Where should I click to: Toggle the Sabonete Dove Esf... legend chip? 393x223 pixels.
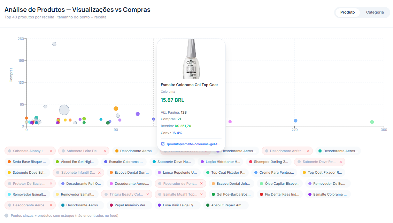27,173
